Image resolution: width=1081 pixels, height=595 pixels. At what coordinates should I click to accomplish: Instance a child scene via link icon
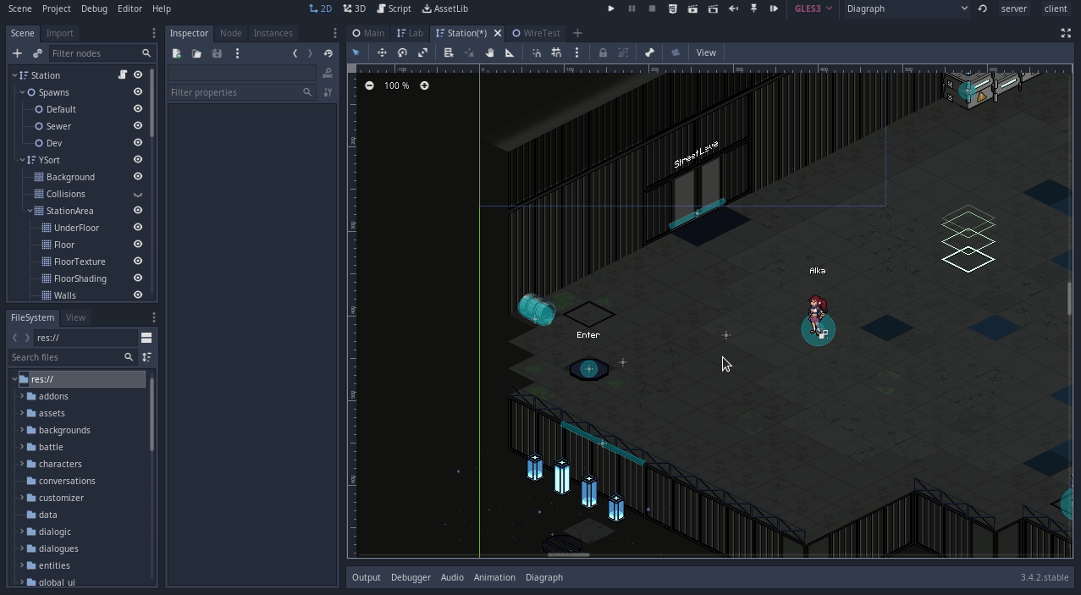pyautogui.click(x=37, y=53)
